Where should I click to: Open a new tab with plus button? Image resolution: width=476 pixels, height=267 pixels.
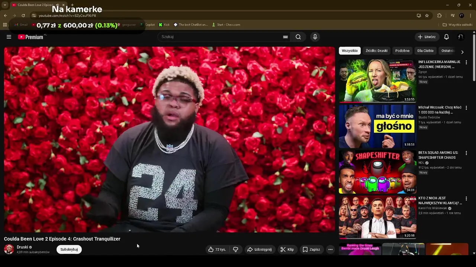click(x=72, y=5)
